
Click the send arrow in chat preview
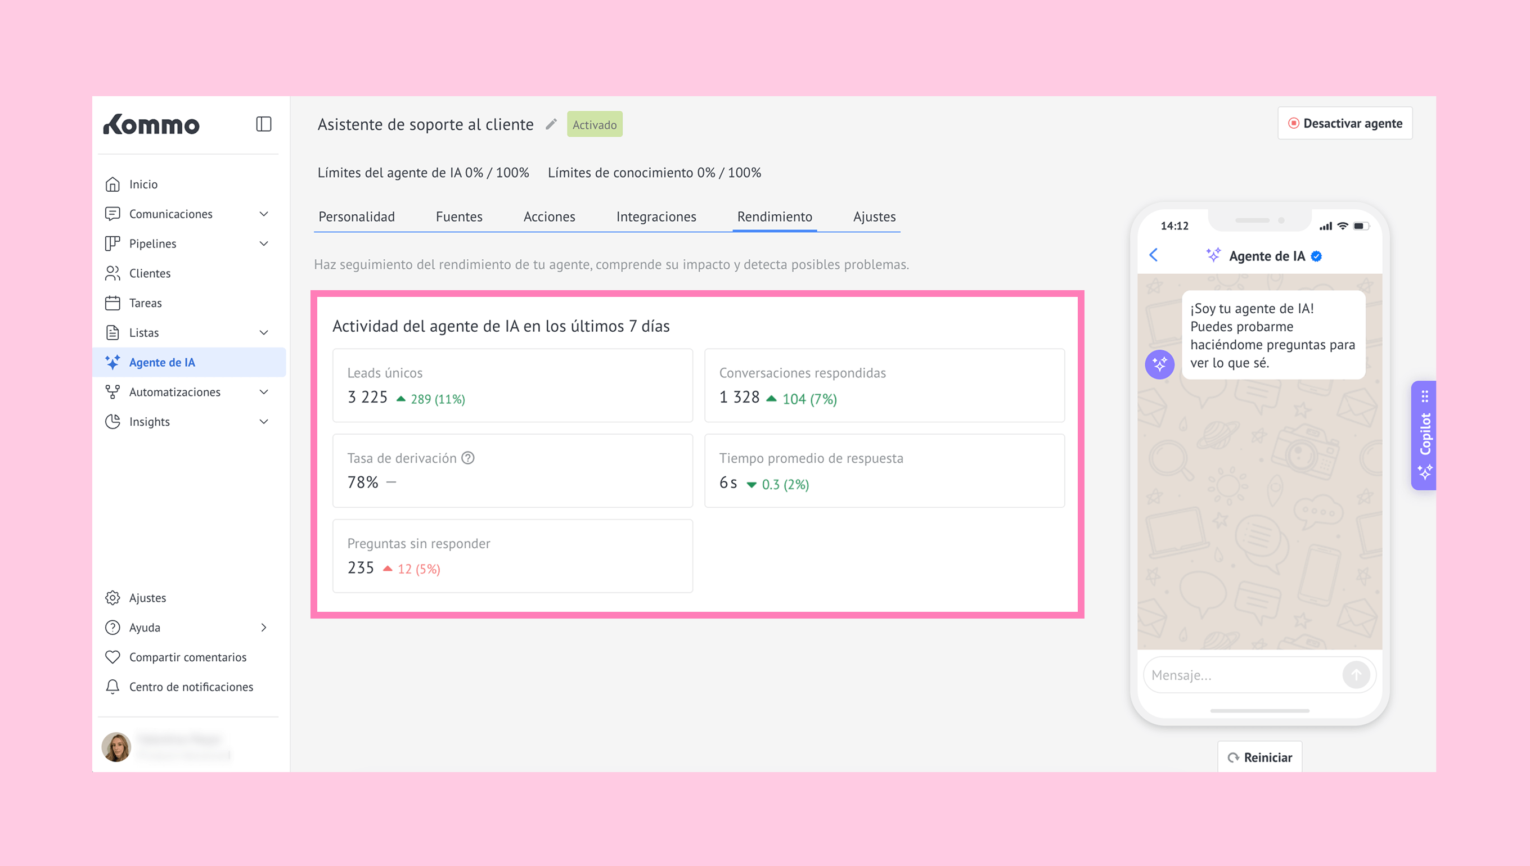1356,674
